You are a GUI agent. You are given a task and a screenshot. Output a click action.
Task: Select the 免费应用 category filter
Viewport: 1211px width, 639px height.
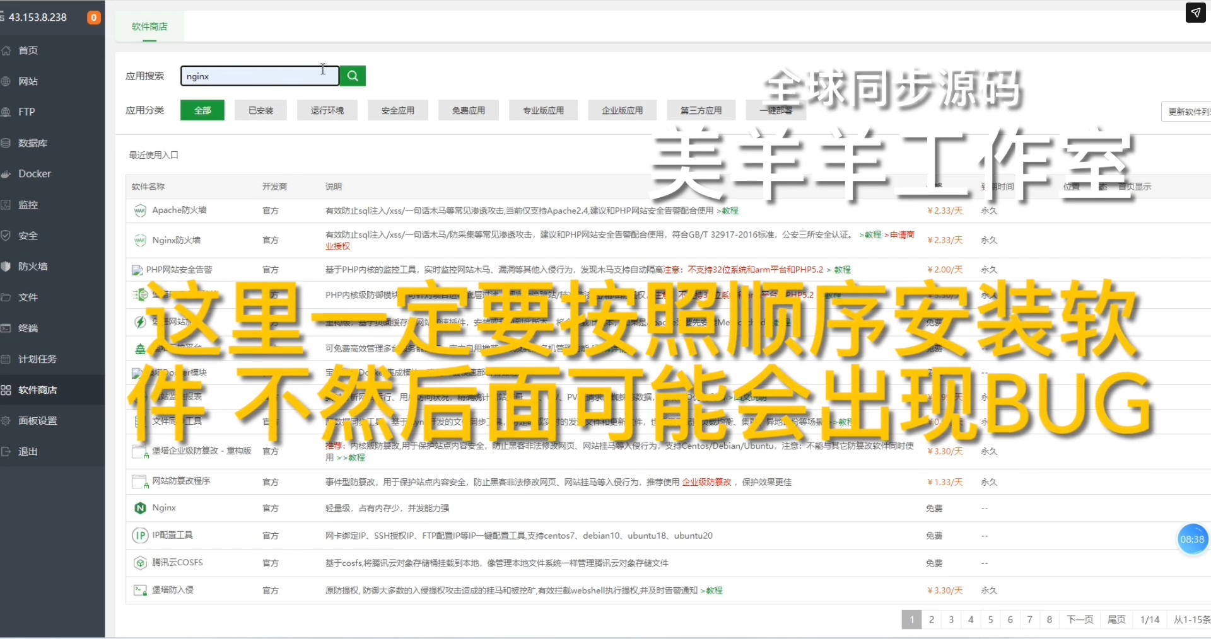pos(468,110)
